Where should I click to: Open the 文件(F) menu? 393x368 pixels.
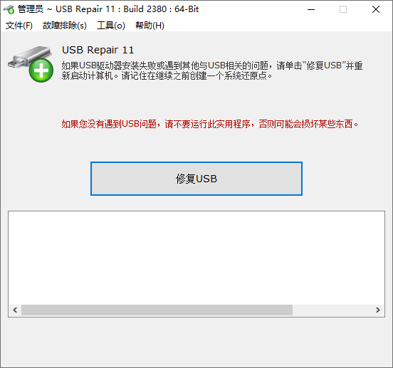coord(19,26)
